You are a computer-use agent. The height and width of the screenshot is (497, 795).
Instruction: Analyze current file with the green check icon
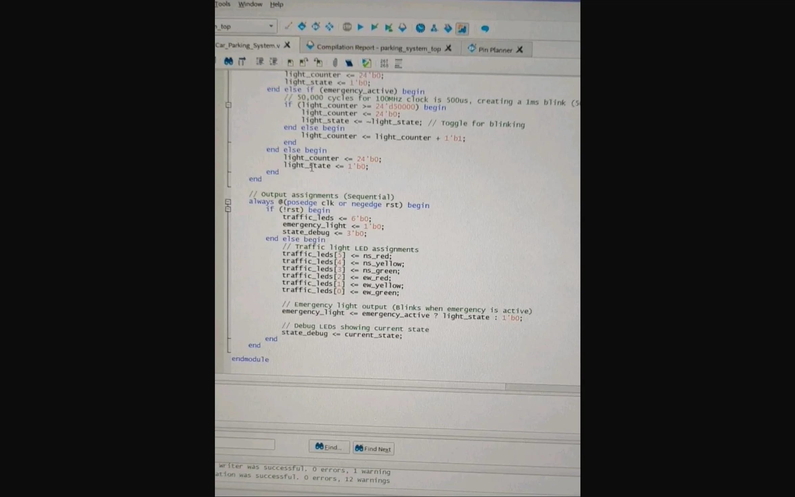(367, 63)
